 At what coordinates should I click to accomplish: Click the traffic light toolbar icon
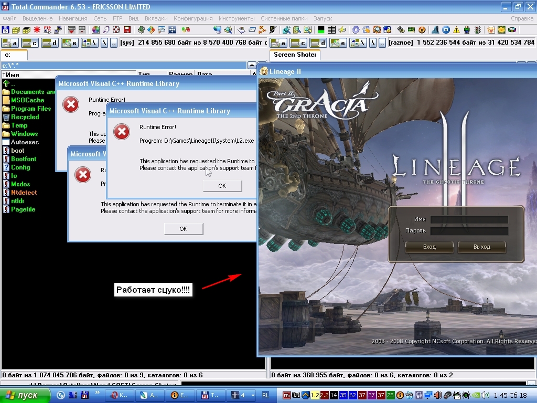click(477, 30)
